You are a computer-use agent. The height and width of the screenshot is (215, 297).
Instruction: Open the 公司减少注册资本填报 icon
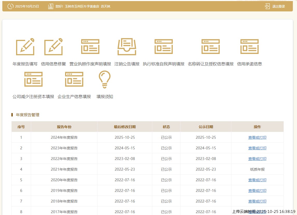click(33, 79)
